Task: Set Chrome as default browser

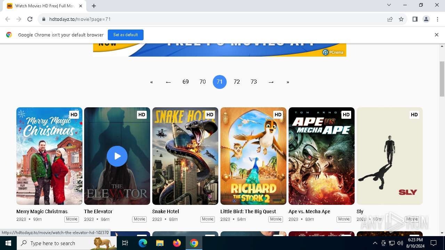Action: (126, 35)
